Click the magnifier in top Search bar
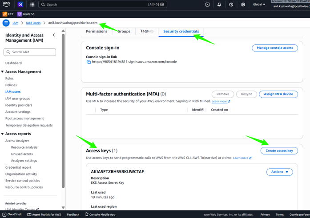 click(x=43, y=4)
